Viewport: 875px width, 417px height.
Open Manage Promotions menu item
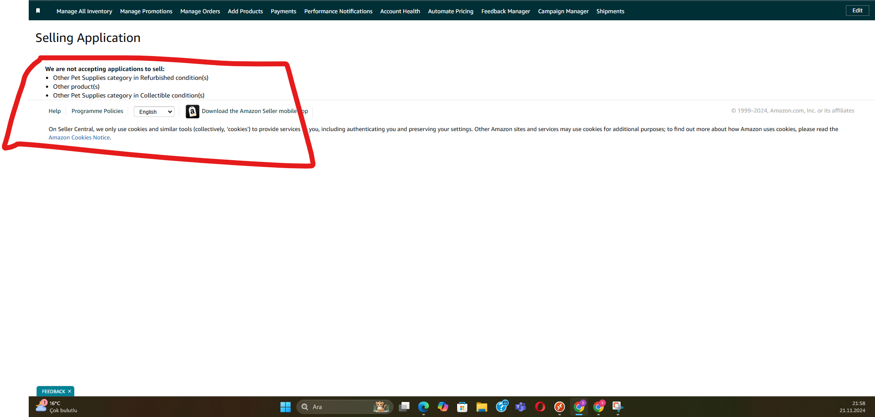146,11
